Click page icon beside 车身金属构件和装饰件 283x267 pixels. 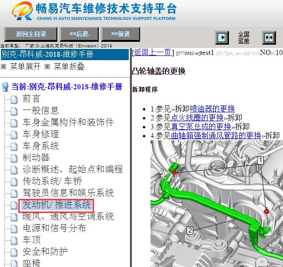pos(14,123)
